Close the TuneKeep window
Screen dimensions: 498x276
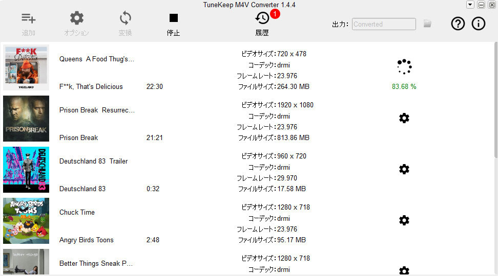[492, 5]
